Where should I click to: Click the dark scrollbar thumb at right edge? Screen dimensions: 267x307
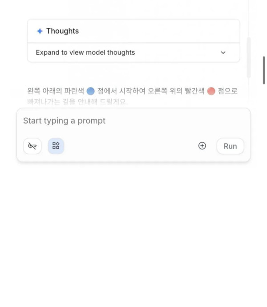tap(264, 70)
